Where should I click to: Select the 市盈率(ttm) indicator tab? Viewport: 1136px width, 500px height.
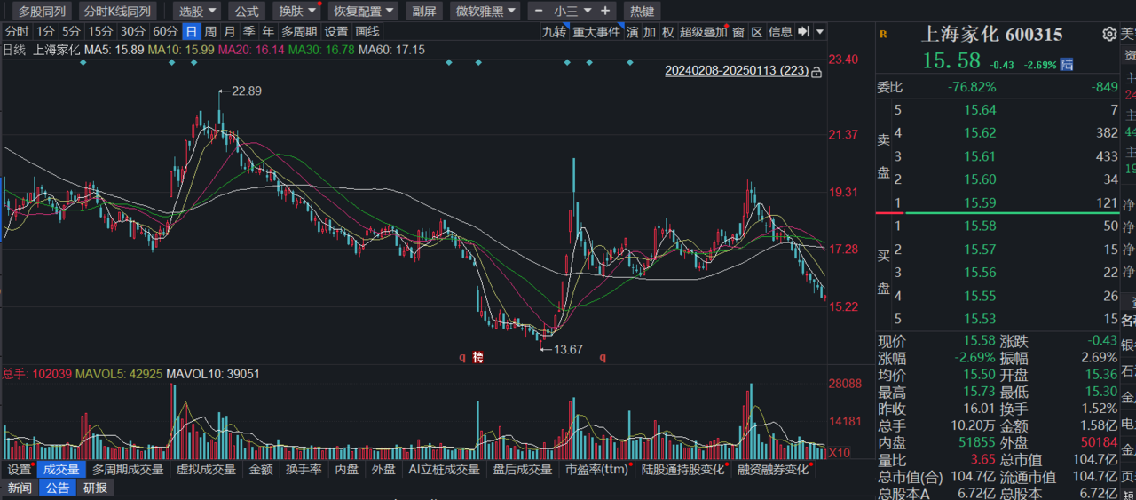pyautogui.click(x=597, y=470)
